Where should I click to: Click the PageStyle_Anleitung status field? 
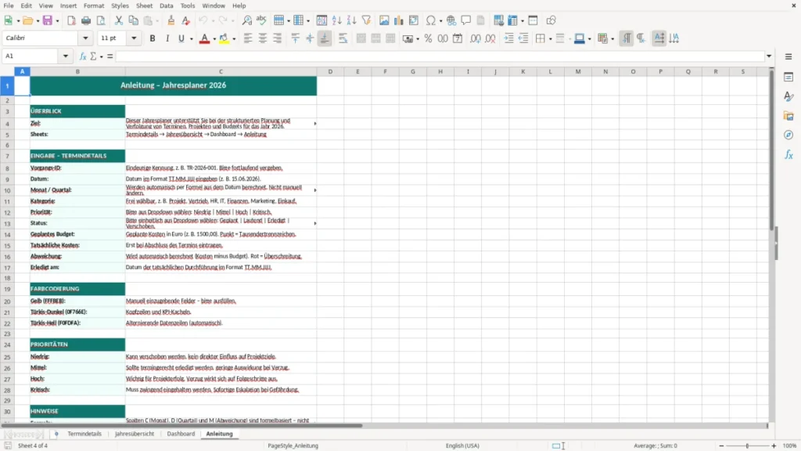click(293, 446)
